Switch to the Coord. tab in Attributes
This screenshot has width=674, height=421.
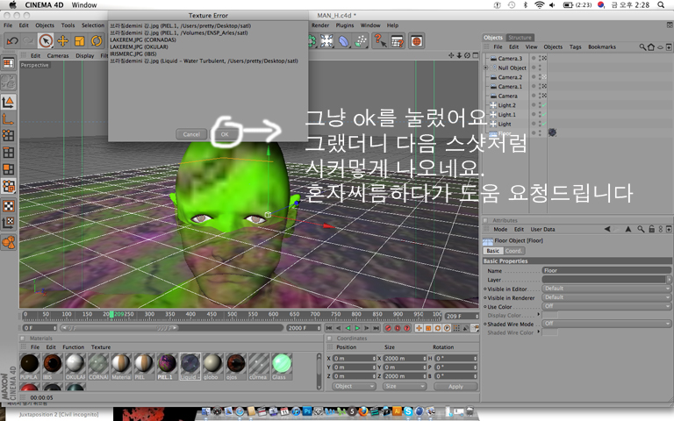(x=513, y=251)
